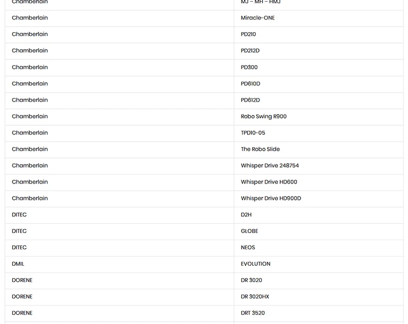Select the DR 3020HX entry
408x324 pixels.
tap(318, 297)
